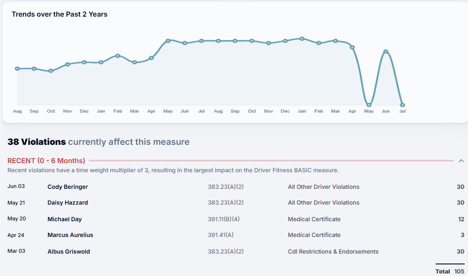Click Michael Day driver name
468x276 pixels.
(x=65, y=219)
